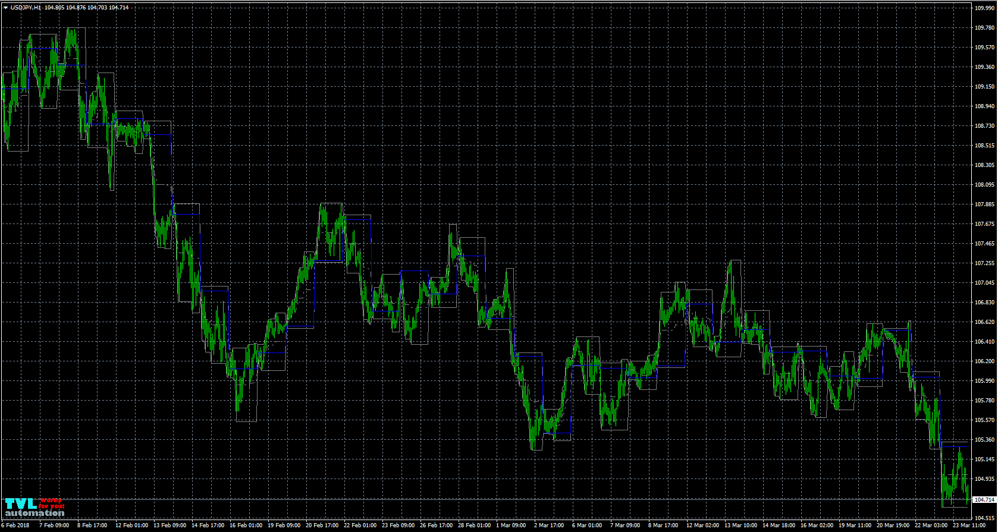This screenshot has height=532, width=998.
Task: Click the TVL automation logo
Action: tap(34, 507)
